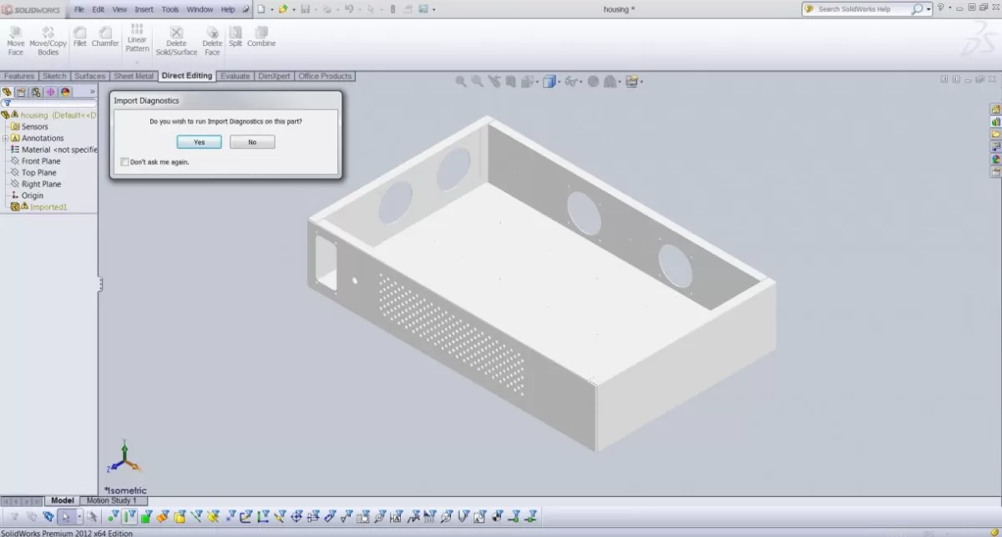Open the File menu
The image size is (1002, 537).
tap(79, 9)
